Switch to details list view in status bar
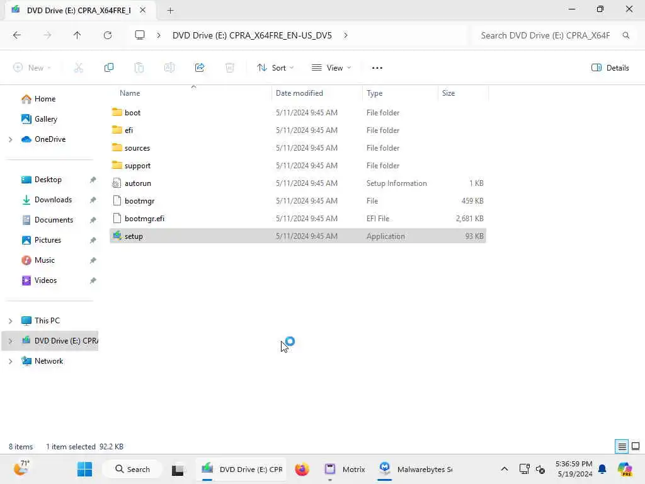This screenshot has width=645, height=484. pos(622,446)
